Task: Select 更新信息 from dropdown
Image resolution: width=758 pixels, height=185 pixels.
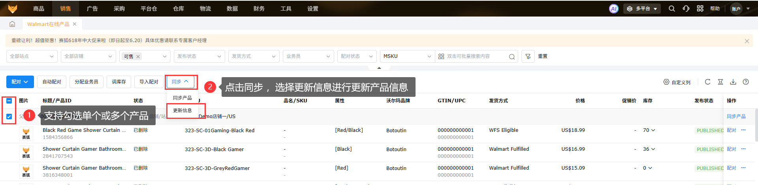Action: pyautogui.click(x=182, y=111)
